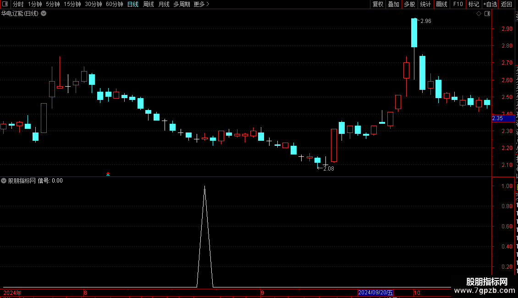Click the 标记 mark button
This screenshot has width=518, height=298.
[474, 4]
